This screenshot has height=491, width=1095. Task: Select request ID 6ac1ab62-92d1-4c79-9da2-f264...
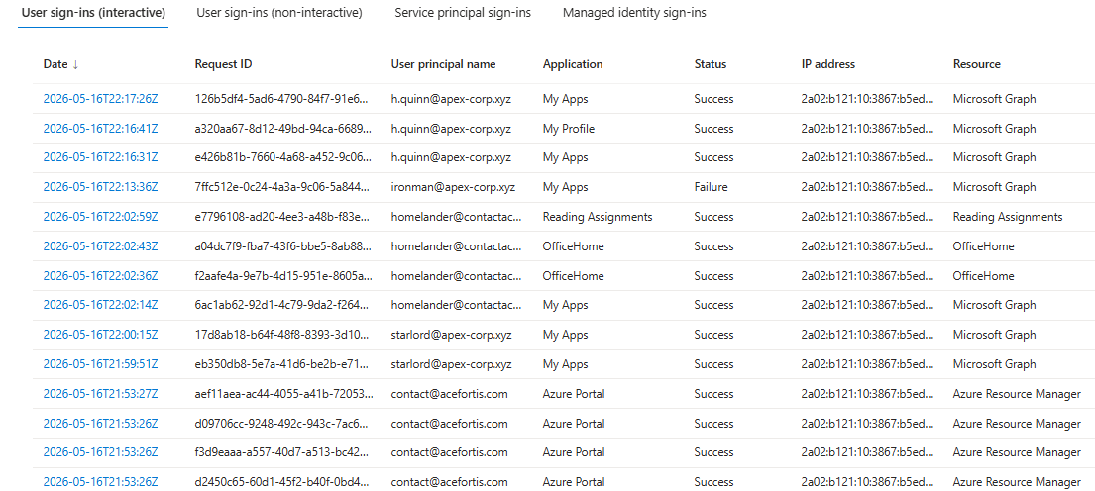point(282,305)
